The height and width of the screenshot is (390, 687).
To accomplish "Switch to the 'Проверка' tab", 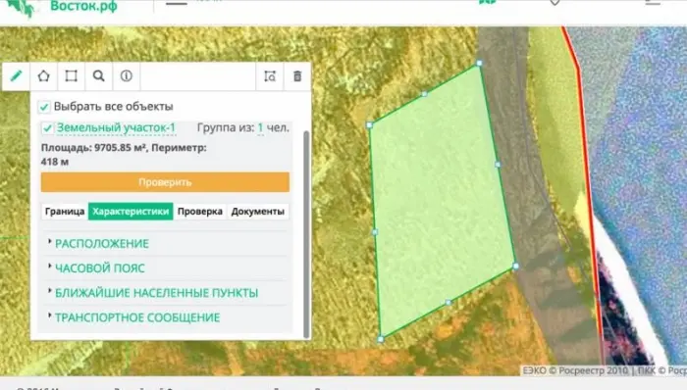I will (x=200, y=212).
